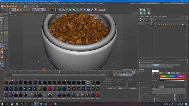The image size is (189, 106).
Task: Open the Справка menu
Action: [100, 3]
